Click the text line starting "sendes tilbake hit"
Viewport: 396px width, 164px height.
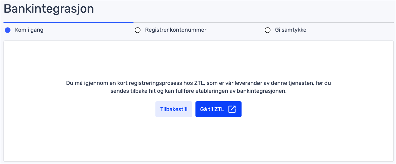pyautogui.click(x=199, y=91)
